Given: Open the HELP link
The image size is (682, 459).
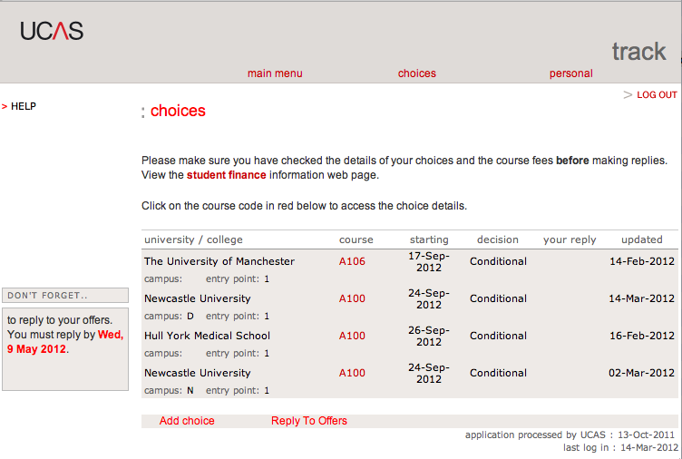Looking at the screenshot, I should (x=24, y=106).
